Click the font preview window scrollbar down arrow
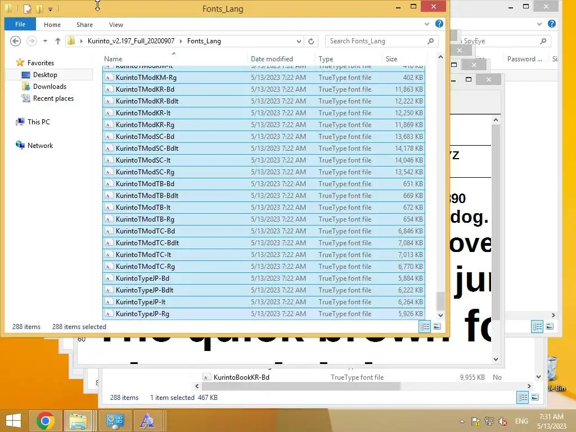Viewport: 576px width, 432px height. click(496, 359)
